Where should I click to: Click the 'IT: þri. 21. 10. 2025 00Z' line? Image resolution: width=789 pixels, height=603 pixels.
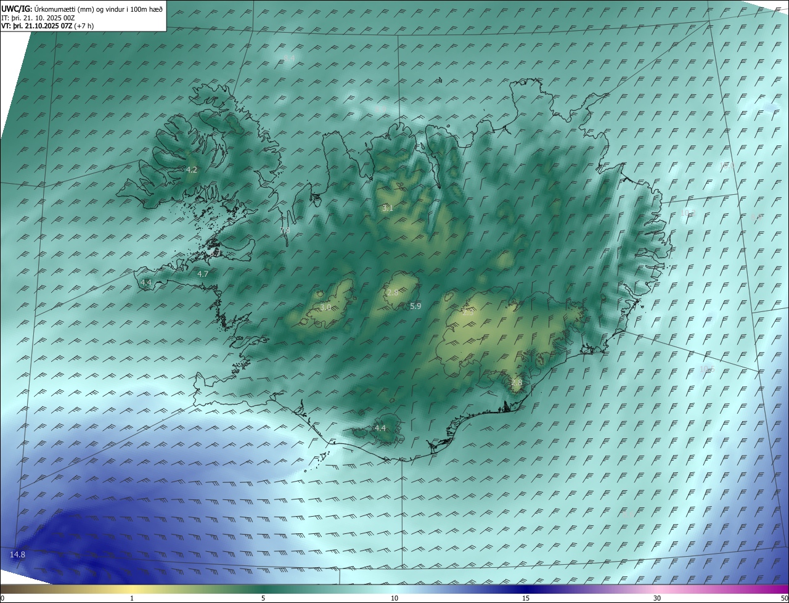38,18
